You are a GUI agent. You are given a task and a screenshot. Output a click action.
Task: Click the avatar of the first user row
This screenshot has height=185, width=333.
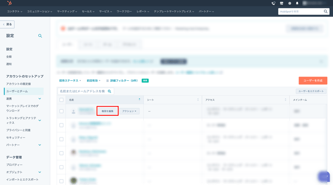click(x=74, y=111)
